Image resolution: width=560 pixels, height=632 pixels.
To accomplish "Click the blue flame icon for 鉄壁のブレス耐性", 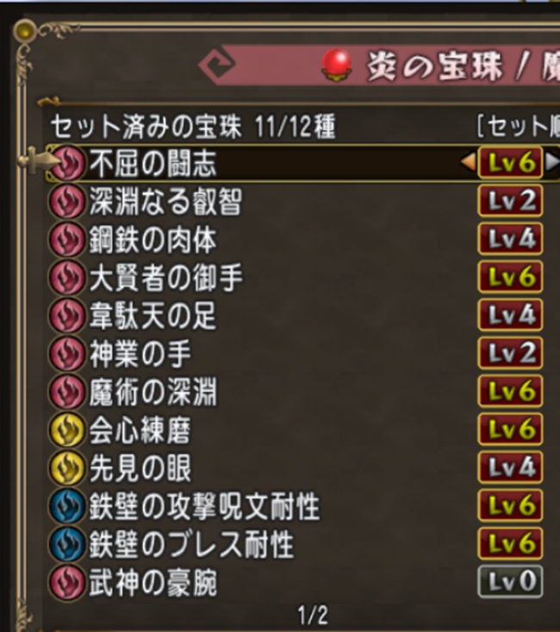I will click(67, 544).
